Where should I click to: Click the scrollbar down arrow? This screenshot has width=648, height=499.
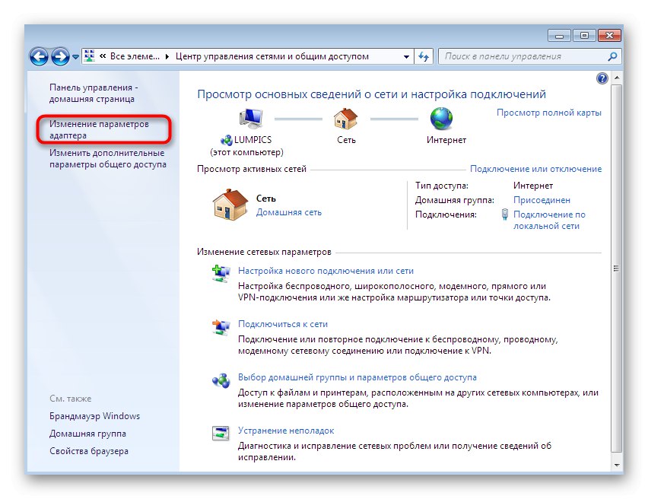click(617, 466)
